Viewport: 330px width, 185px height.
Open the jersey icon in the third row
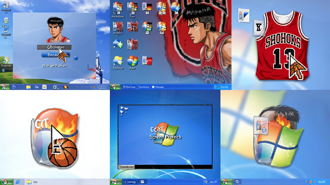[x=132, y=44]
